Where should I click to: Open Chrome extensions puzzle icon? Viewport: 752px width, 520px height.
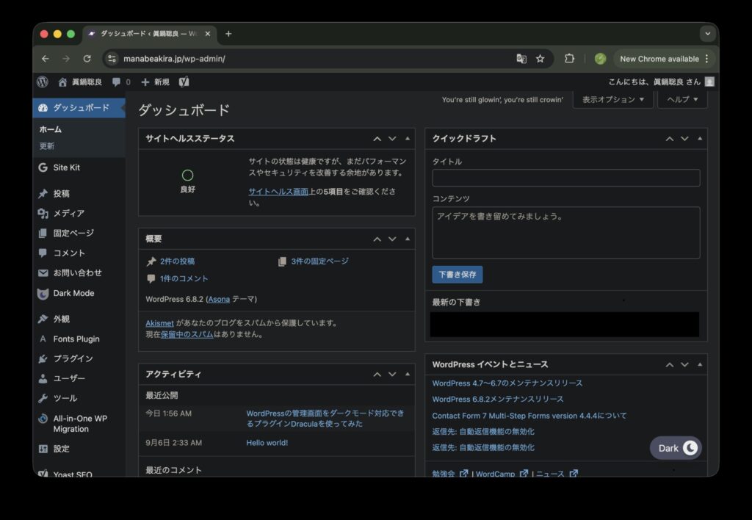click(x=569, y=59)
